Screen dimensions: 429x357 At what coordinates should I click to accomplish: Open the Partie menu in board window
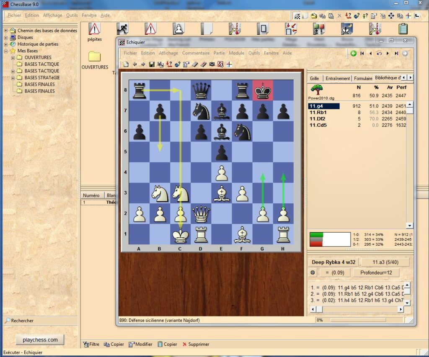[219, 53]
